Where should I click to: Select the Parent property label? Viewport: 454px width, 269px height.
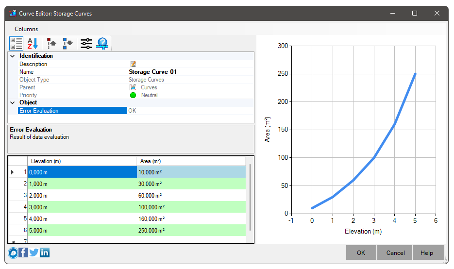coord(27,87)
